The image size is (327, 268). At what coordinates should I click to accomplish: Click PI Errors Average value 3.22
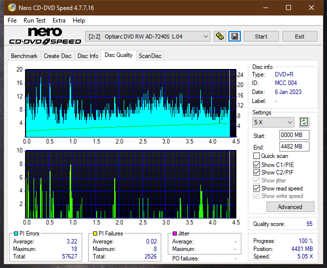tap(72, 241)
